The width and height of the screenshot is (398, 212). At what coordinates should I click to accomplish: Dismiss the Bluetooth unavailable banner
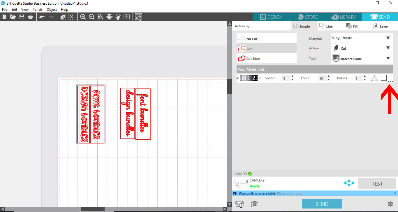click(395, 193)
